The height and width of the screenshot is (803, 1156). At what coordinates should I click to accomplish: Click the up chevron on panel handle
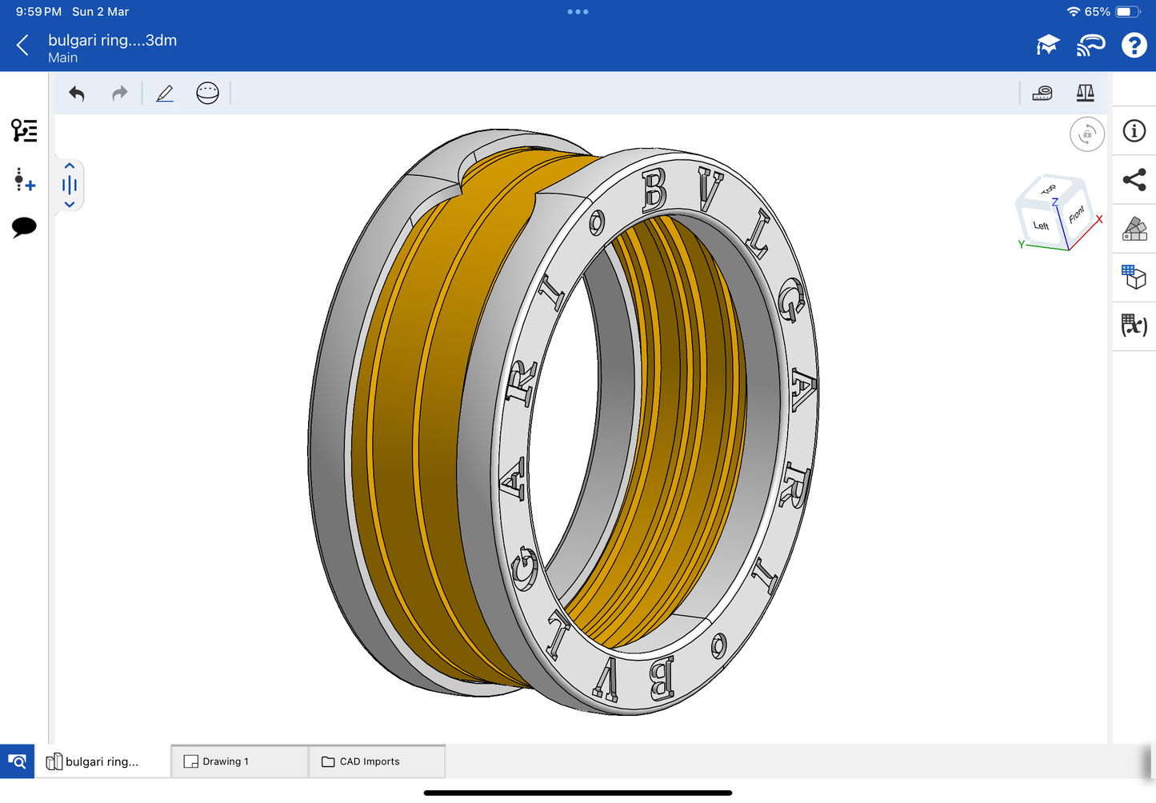point(70,166)
